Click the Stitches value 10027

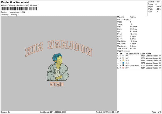click(158, 2)
